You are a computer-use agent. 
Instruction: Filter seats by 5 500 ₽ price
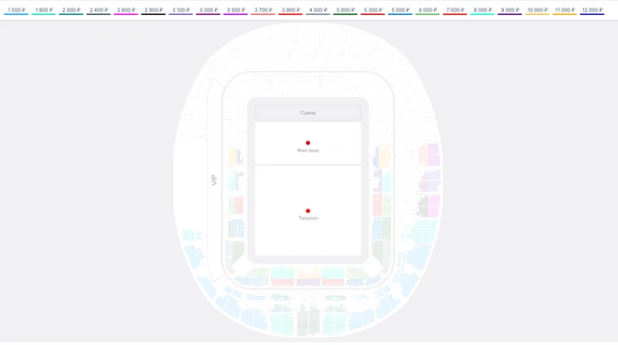400,9
